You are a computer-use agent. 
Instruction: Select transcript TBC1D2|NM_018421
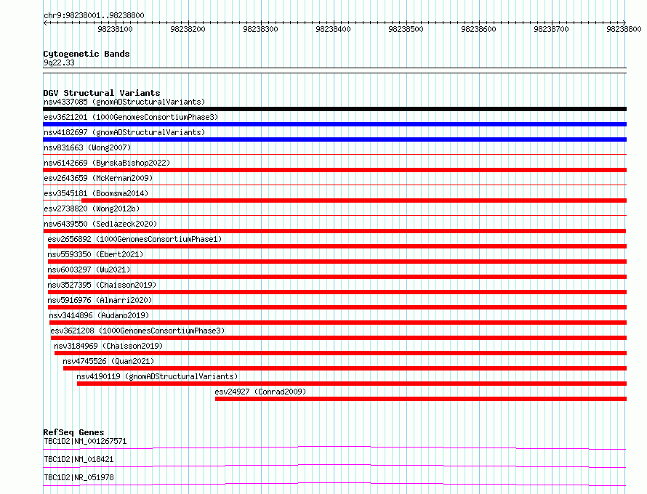point(79,459)
